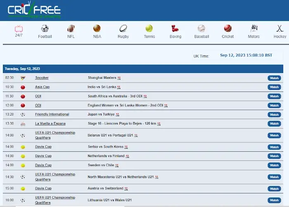
Task: Click the cycling icon in the La Vuelta row
Action: pos(23,124)
